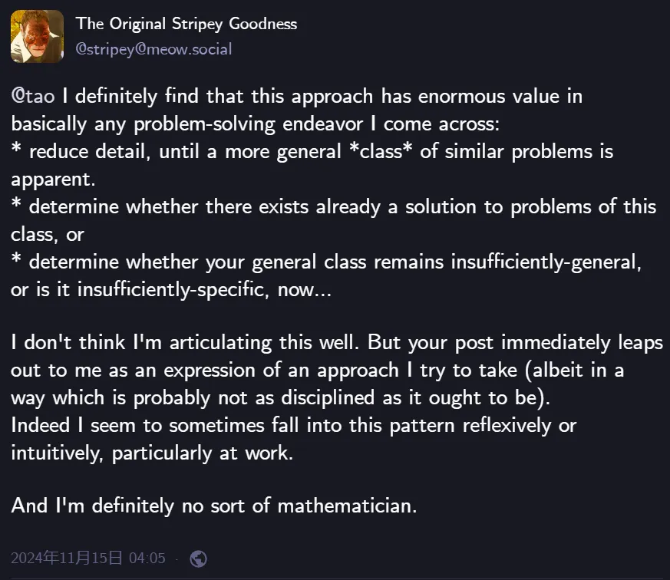
Task: Click display name The Original Stripey Goodness
Action: pyautogui.click(x=186, y=24)
